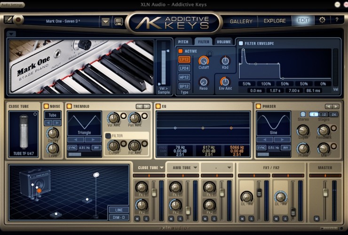Select the DIM-D button
Image resolution: width=348 pixels, height=235 pixels.
coord(119,218)
